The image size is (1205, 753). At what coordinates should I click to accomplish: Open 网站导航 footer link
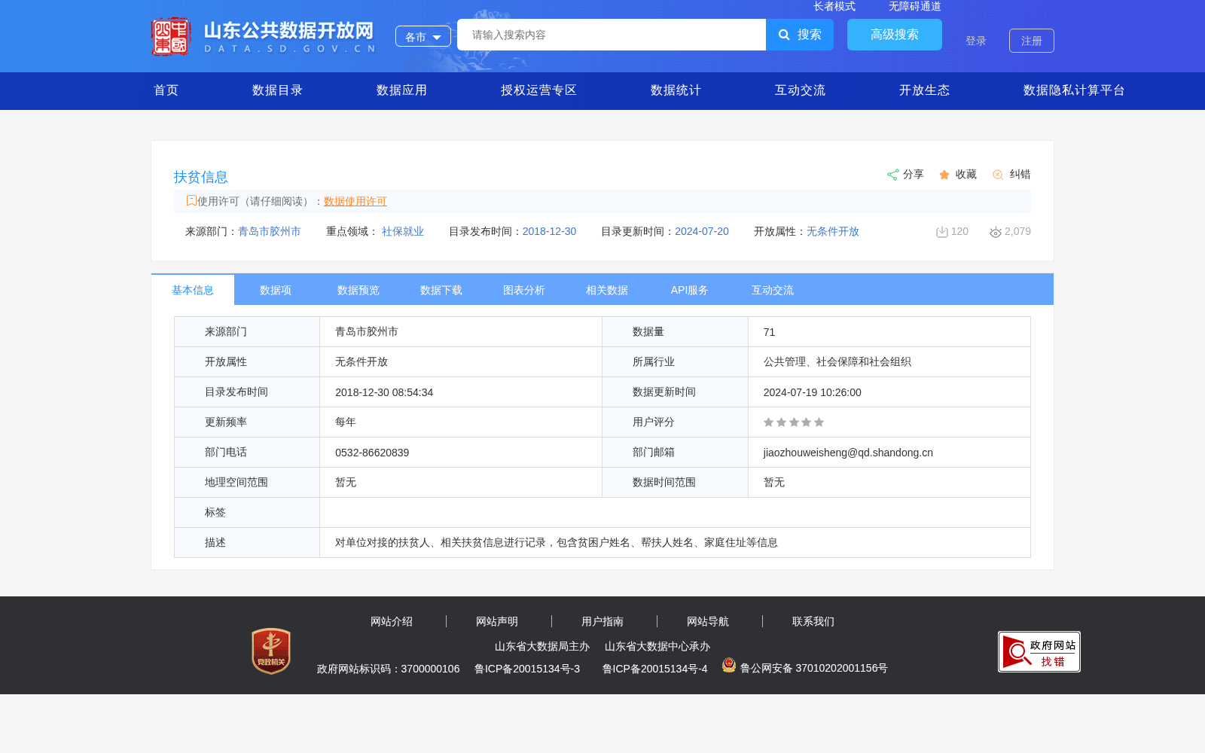click(x=708, y=621)
